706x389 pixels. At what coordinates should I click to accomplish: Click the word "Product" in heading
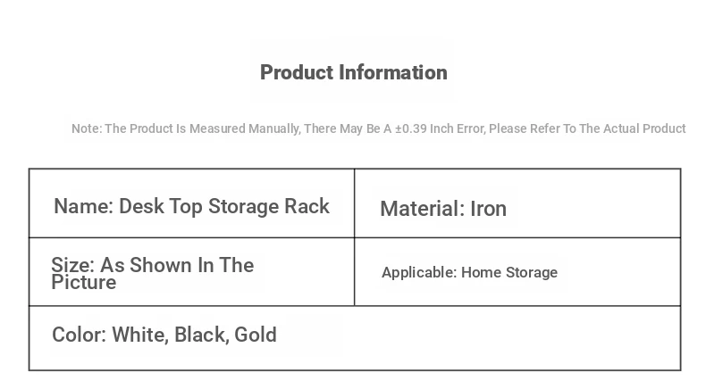click(296, 73)
